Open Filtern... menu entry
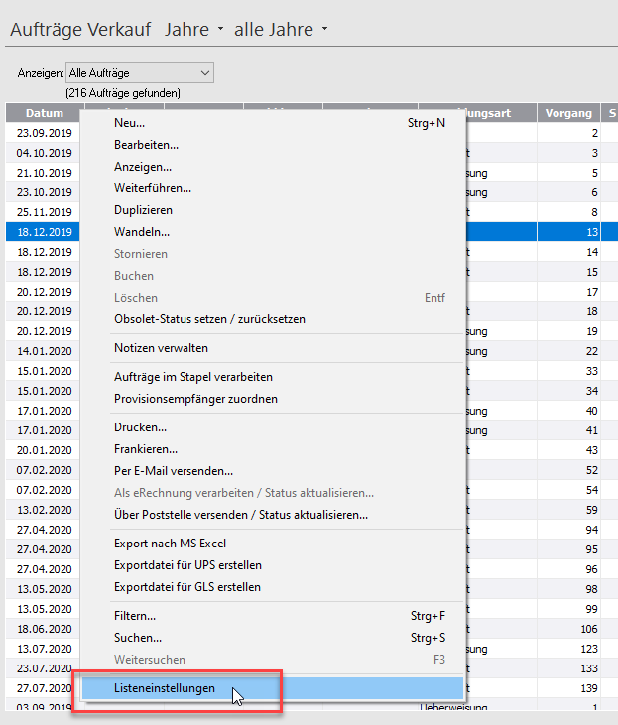The height and width of the screenshot is (725, 618). point(136,616)
